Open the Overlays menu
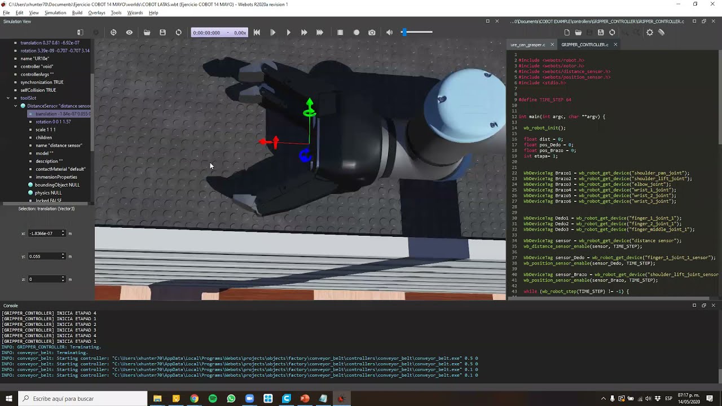This screenshot has width=722, height=406. (x=96, y=12)
